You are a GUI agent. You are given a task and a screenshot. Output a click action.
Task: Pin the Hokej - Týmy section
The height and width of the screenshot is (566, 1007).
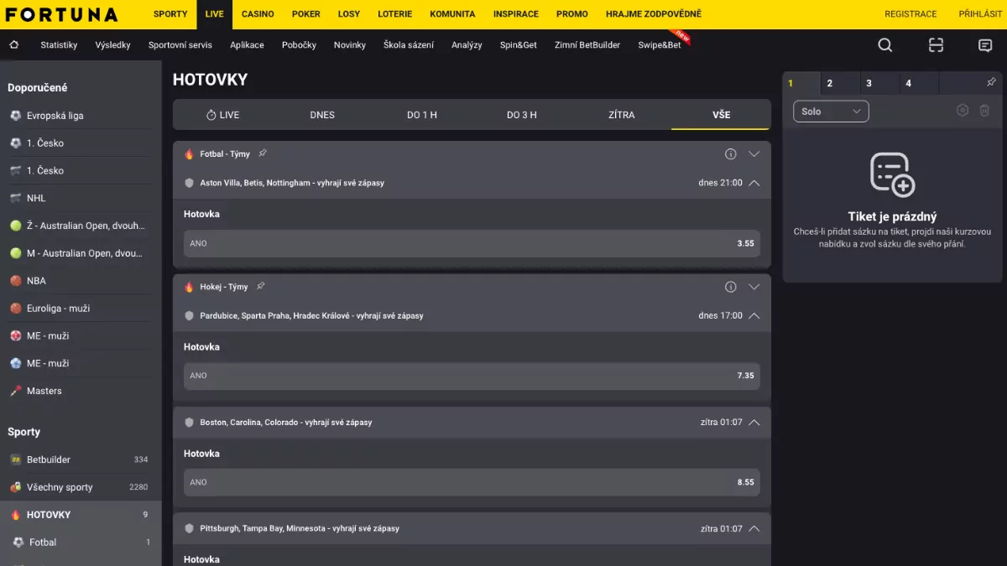coord(261,287)
